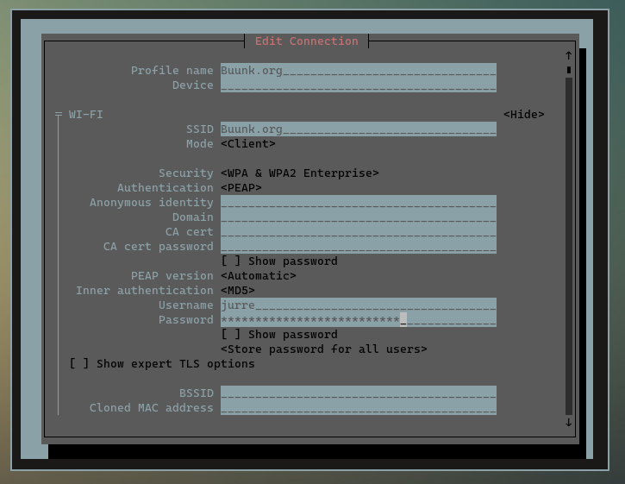Enable Show expert TLS options checkbox
This screenshot has width=625, height=484.
79,364
